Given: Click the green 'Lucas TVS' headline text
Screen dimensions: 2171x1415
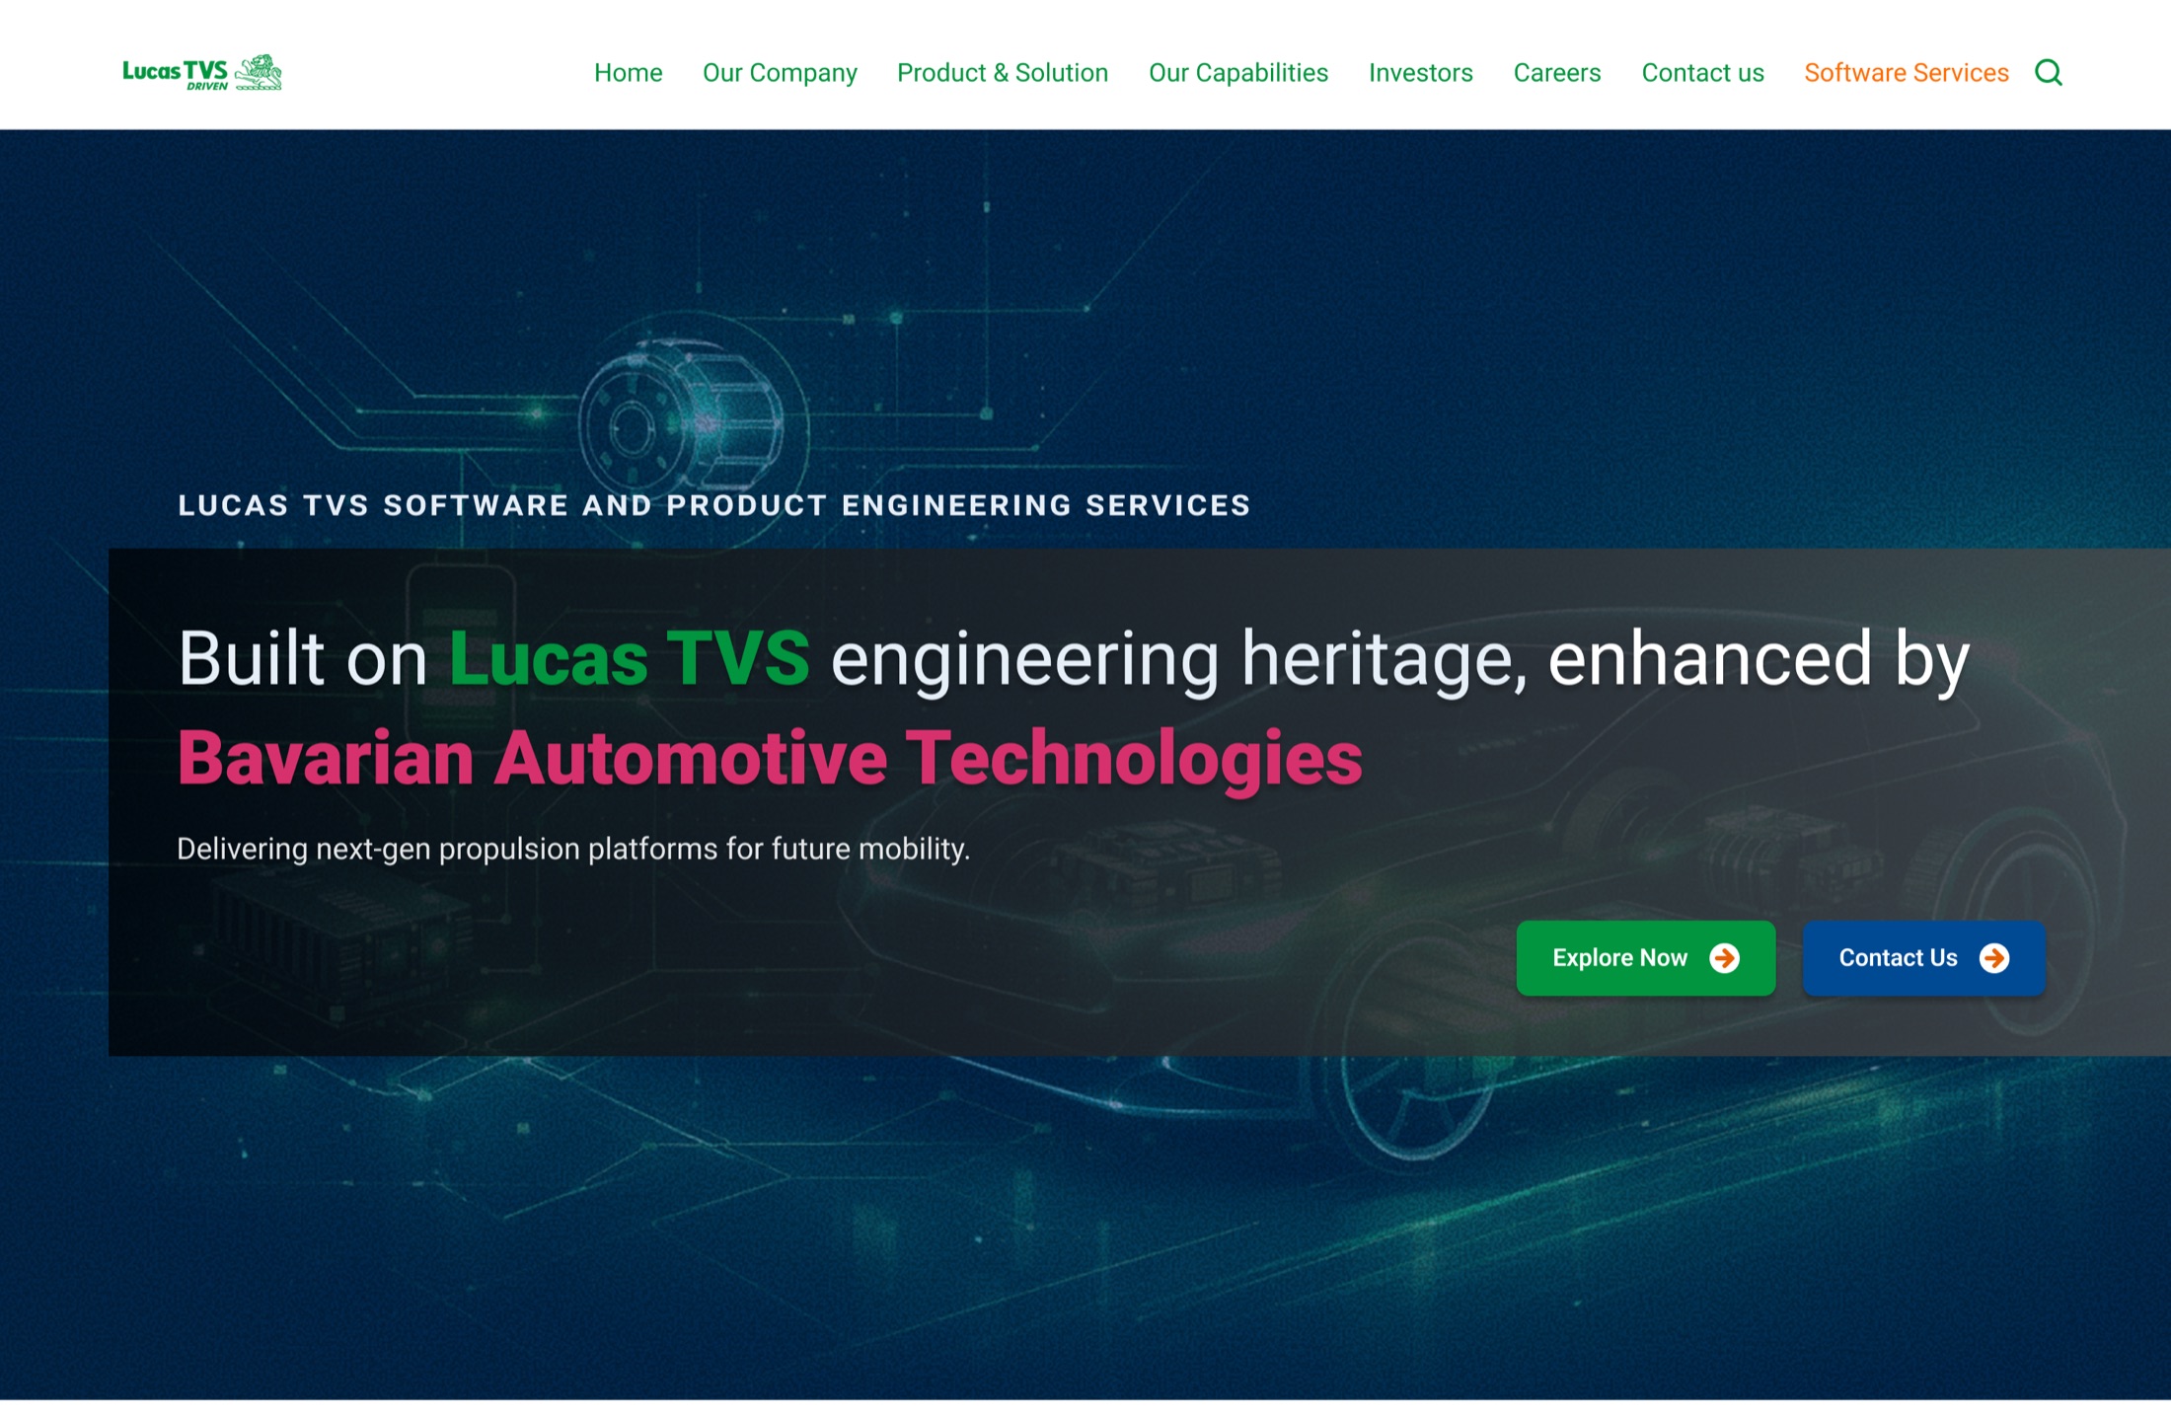Looking at the screenshot, I should 630,657.
